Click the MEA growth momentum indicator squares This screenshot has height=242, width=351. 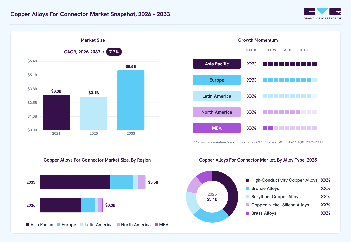point(290,128)
